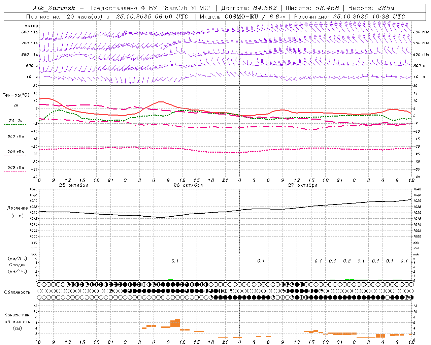The image size is (431, 345).
Task: Click the tallest orange convective cloud bar
Action: [x=177, y=323]
